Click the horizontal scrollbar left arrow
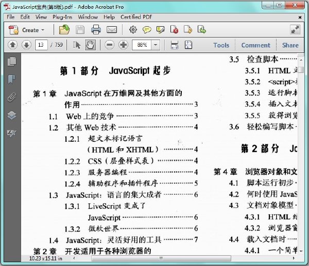This screenshot has width=309, height=266. point(74,258)
